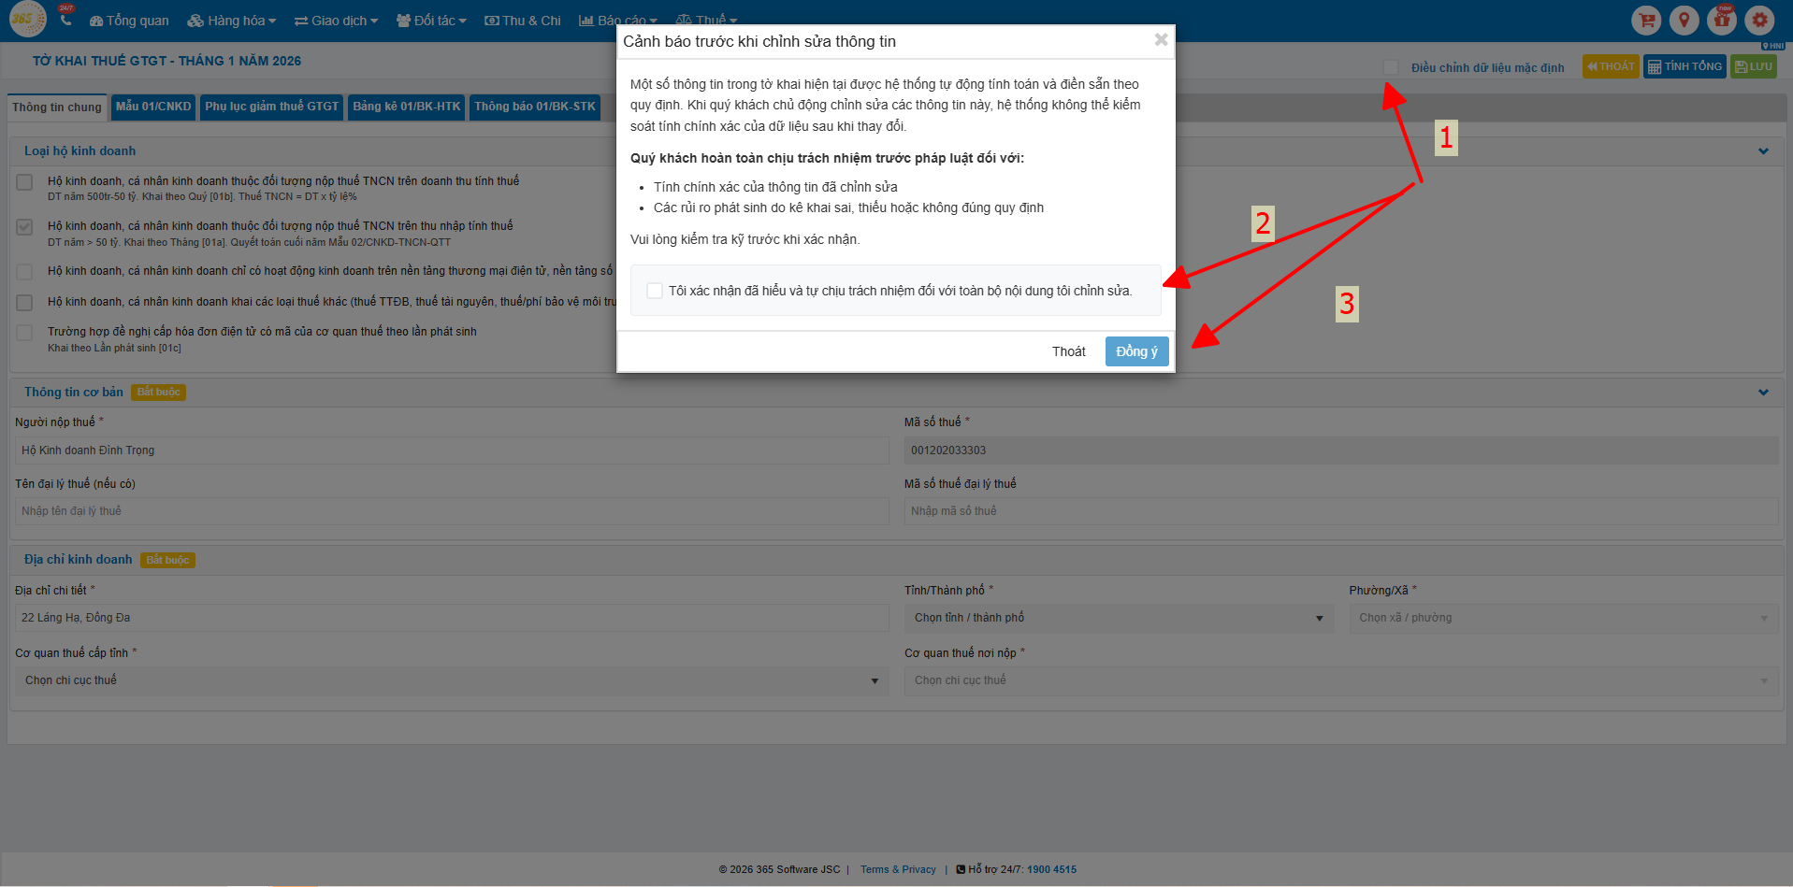Screen dimensions: 1793x887
Task: Click 'Thoát' in the warning dialog
Action: pyautogui.click(x=1068, y=351)
